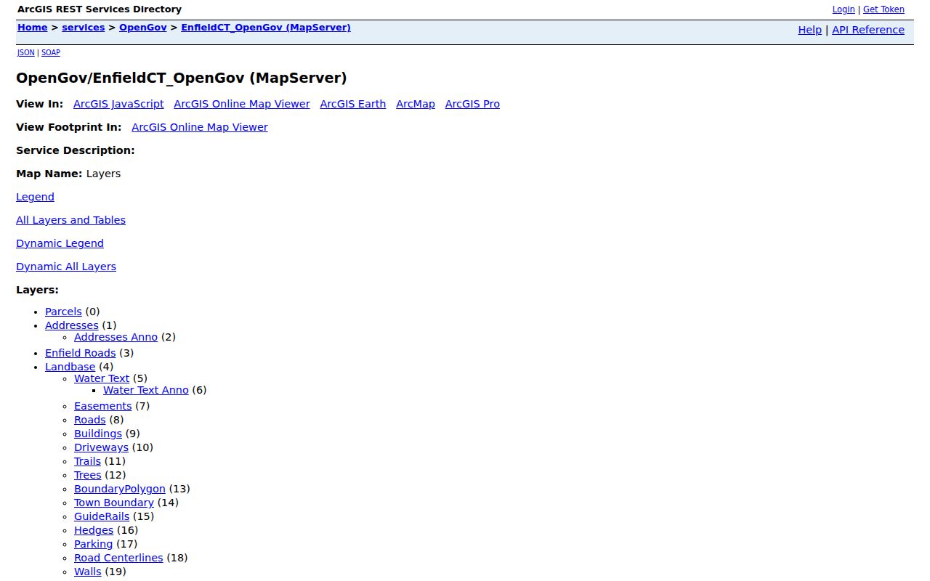Open footprint in ArcGIS Online Map Viewer
Image resolution: width=930 pixels, height=581 pixels.
coord(200,127)
